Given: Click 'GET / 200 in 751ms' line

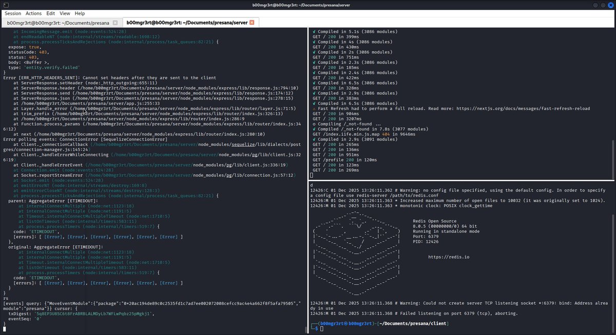Looking at the screenshot, I should pos(336,57).
